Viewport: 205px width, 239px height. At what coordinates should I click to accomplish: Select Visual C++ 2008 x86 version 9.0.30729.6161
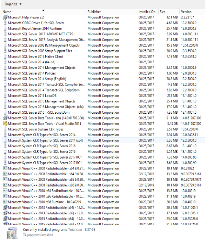click(x=103, y=185)
